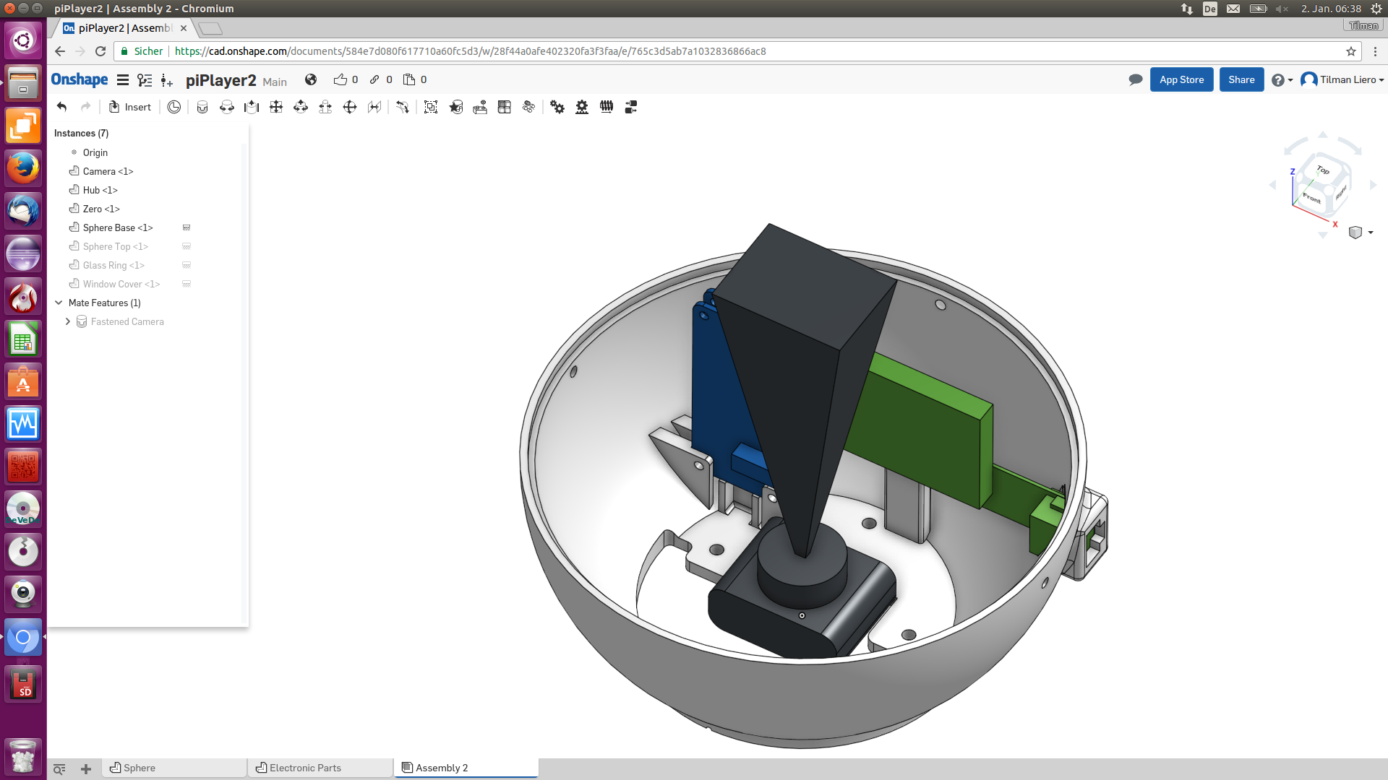The height and width of the screenshot is (780, 1388).
Task: Share the piPlayer2 document
Action: coord(1241,79)
